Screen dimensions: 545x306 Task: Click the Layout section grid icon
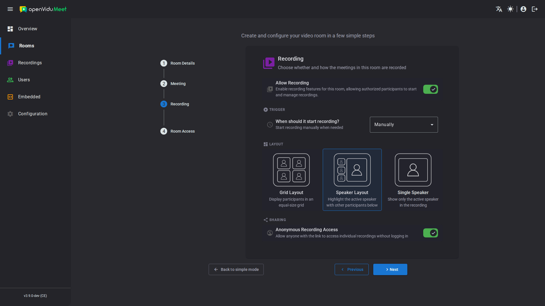pyautogui.click(x=266, y=144)
